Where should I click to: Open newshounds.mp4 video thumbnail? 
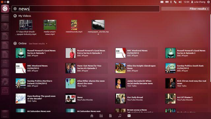click(74, 26)
